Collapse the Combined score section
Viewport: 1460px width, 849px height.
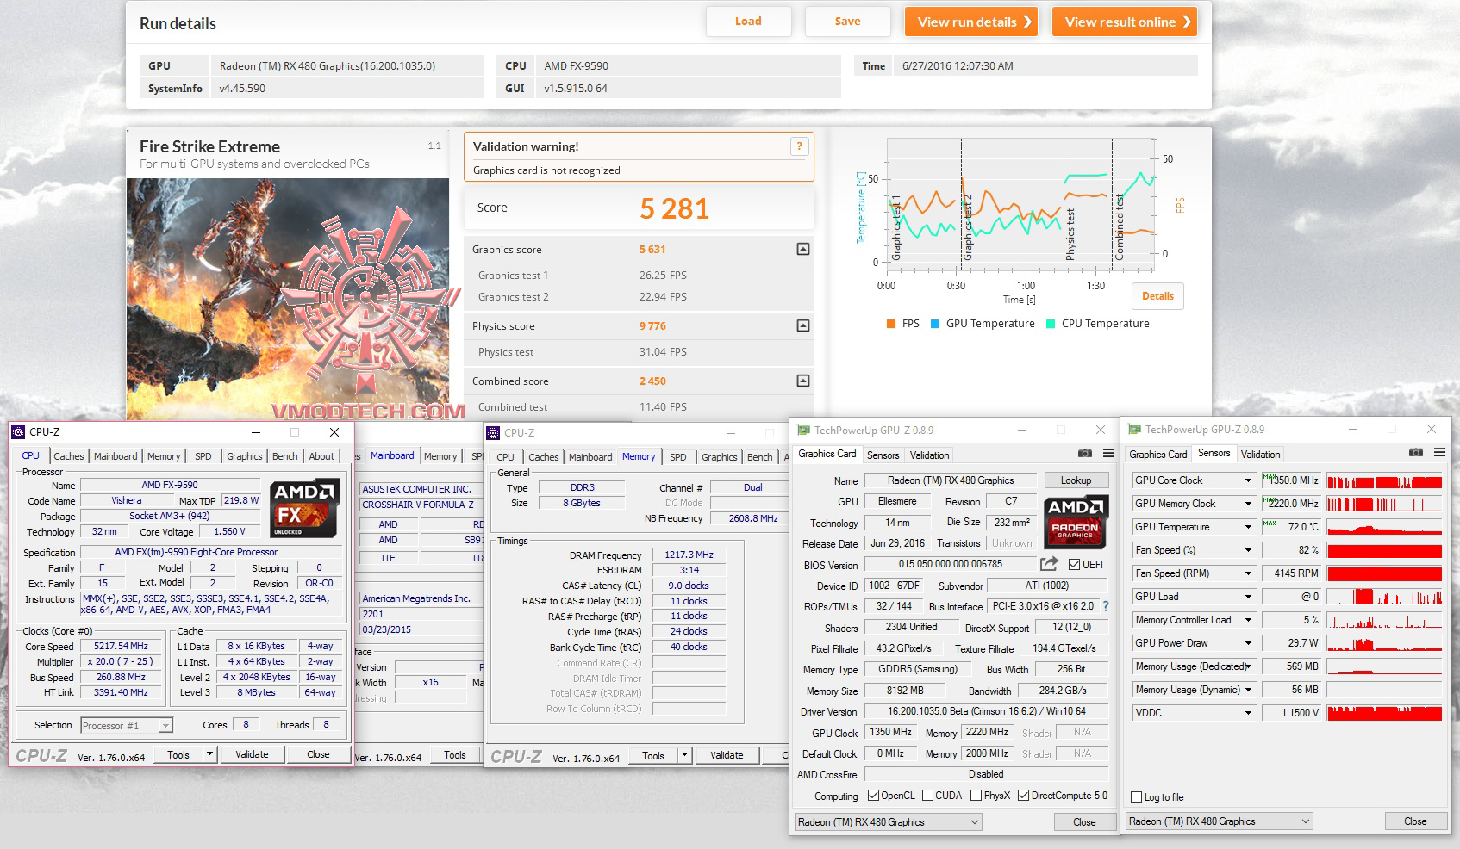(803, 381)
